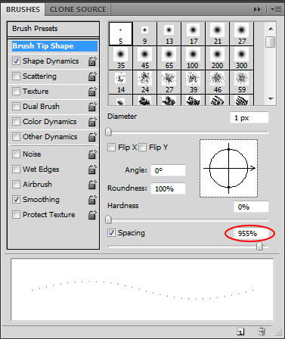Click the preset list scroll up arrow
Screen dimensions: 285x339
271,29
